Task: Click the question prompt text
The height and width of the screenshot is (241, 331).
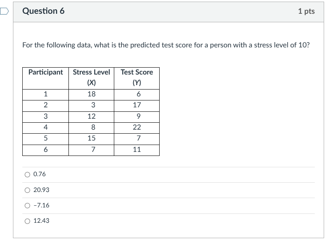Action: [165, 45]
